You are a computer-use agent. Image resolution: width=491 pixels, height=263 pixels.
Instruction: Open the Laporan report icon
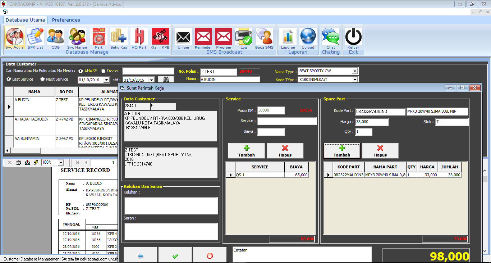point(288,37)
